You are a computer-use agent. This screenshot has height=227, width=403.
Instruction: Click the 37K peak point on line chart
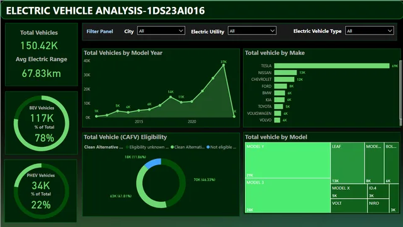(x=224, y=65)
